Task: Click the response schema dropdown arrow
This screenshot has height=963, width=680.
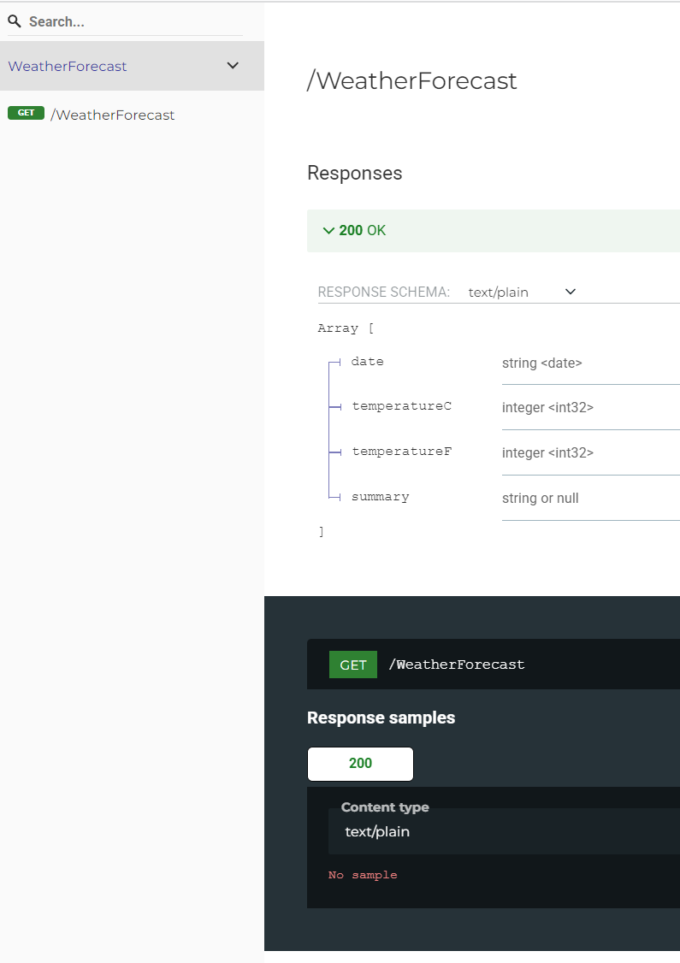Action: tap(570, 292)
